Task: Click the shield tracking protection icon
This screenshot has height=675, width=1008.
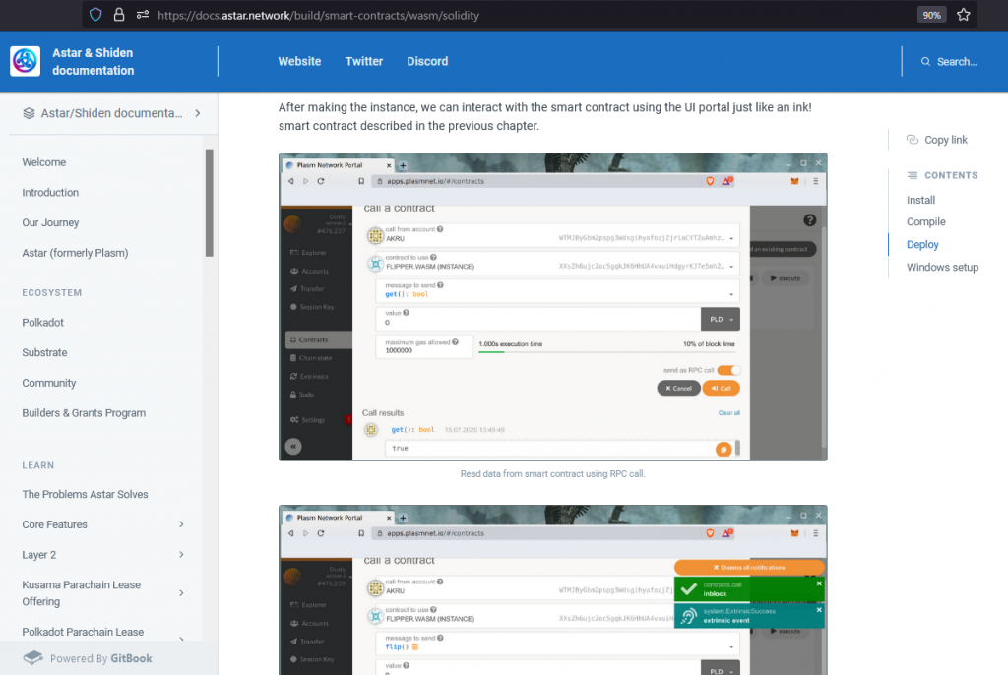Action: [x=95, y=15]
